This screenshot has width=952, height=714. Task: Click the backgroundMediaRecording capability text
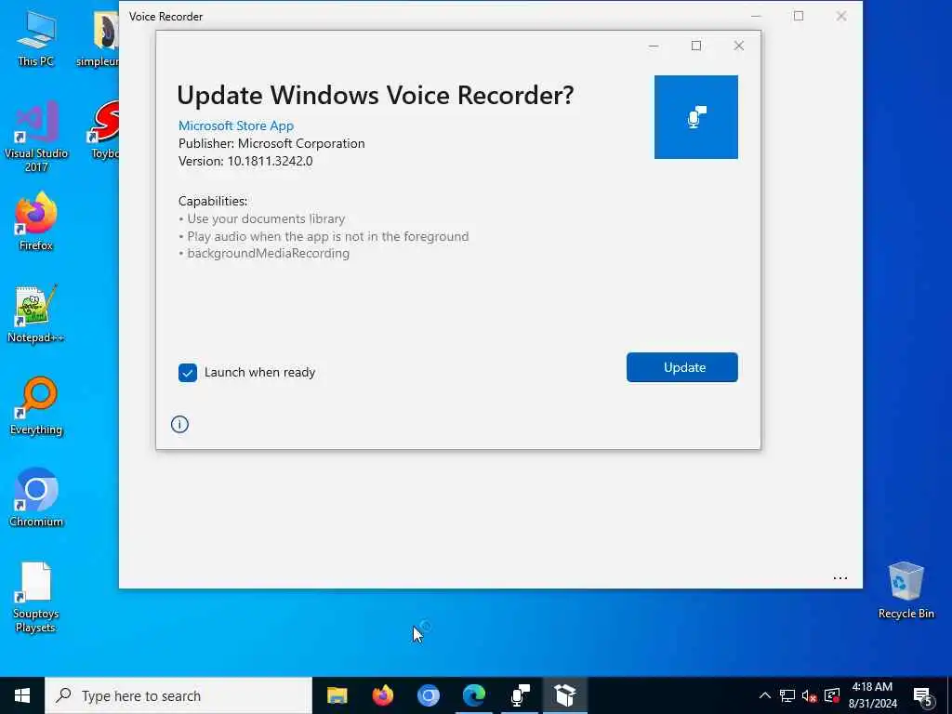pos(269,253)
